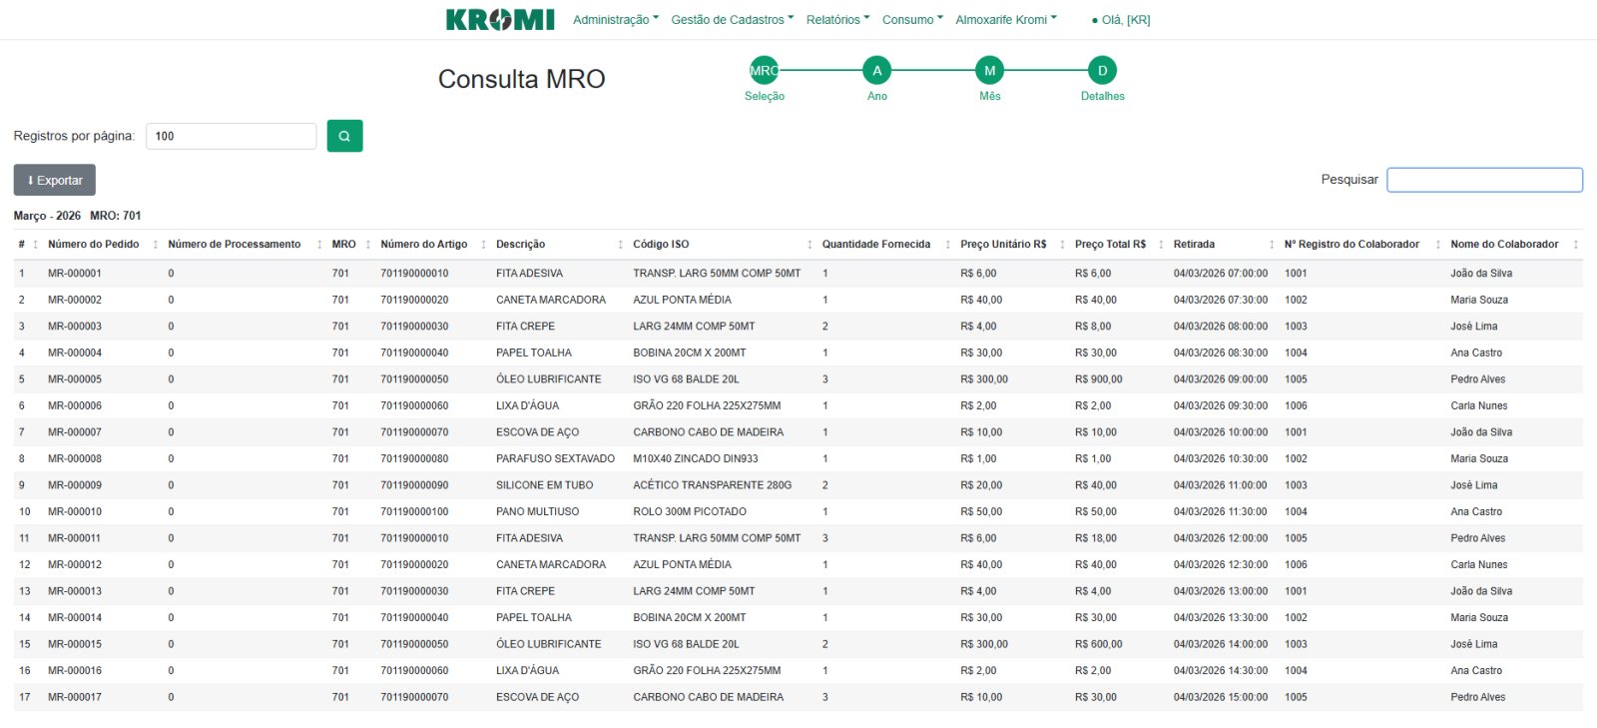Click order number MR-000010
This screenshot has width=1597, height=728.
75,512
